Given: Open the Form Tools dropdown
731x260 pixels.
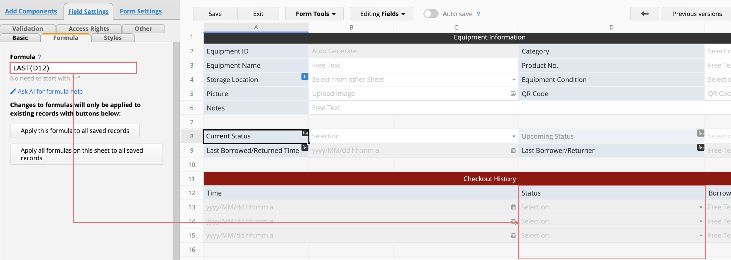Looking at the screenshot, I should (314, 14).
